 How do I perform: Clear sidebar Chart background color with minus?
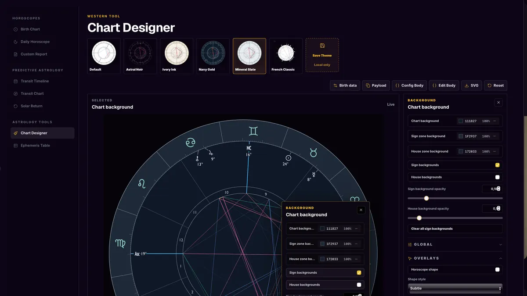tap(495, 121)
